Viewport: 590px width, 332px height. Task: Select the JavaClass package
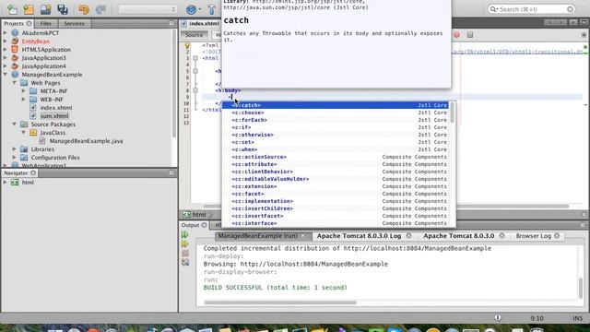pos(53,133)
